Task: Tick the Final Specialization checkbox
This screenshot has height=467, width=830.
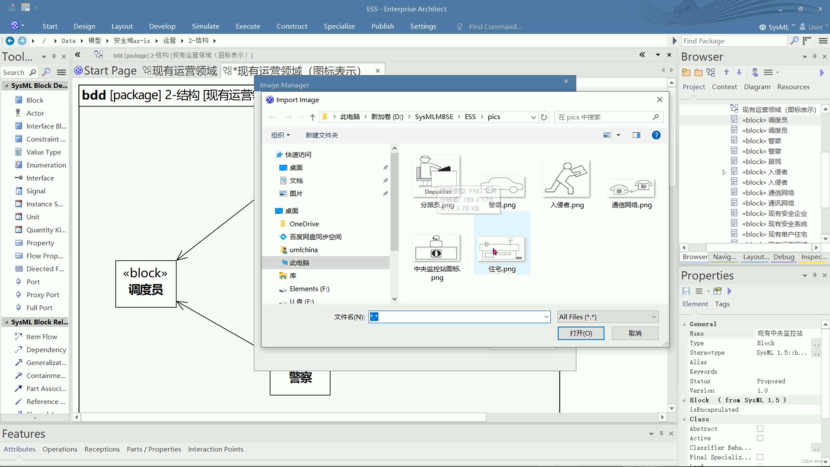Action: [760, 457]
